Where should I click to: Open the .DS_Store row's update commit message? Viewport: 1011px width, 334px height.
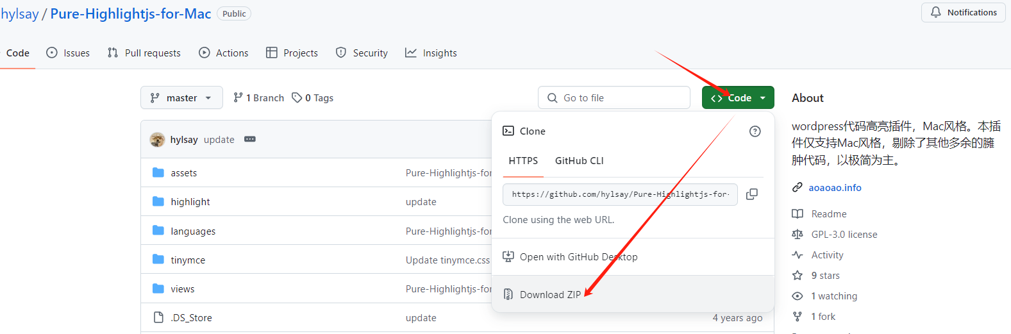point(421,318)
